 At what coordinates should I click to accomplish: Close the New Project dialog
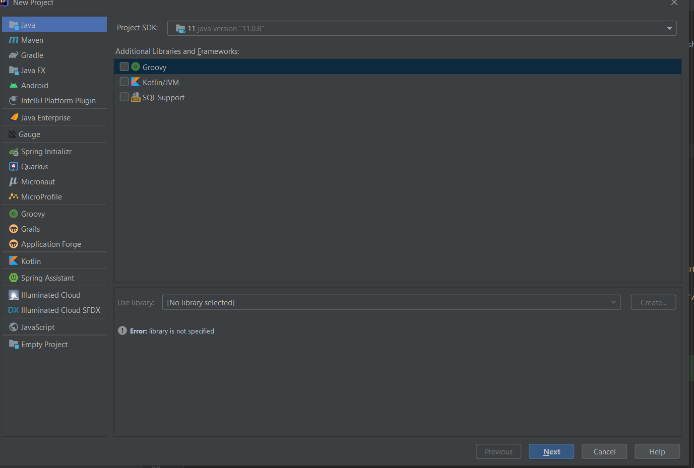coord(674,3)
